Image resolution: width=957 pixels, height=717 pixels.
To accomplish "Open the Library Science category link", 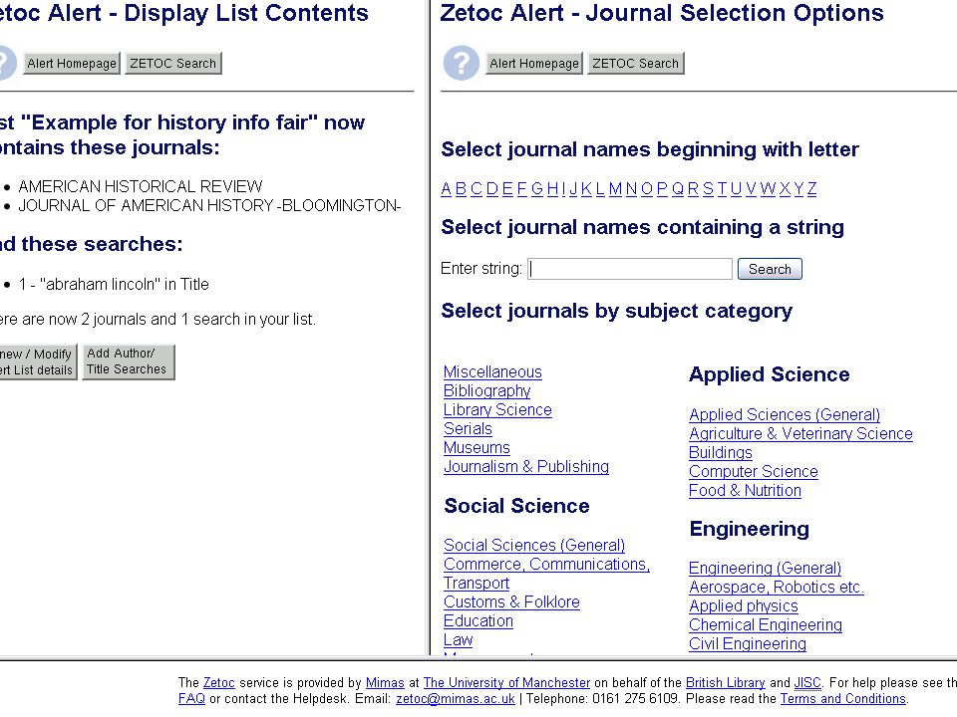I will [x=497, y=409].
